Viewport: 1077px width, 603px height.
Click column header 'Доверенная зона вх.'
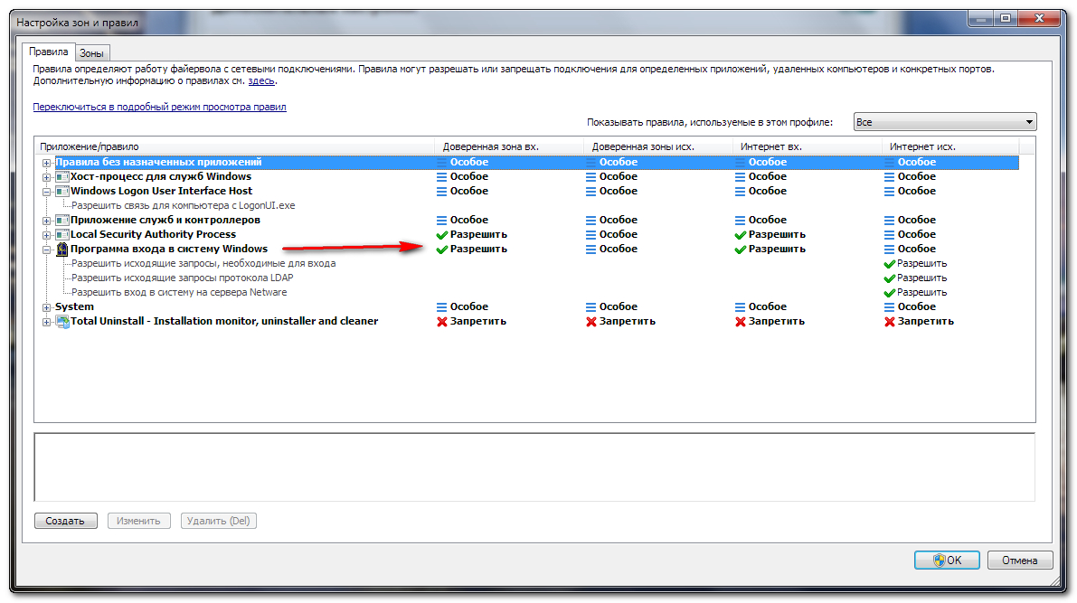tap(509, 146)
